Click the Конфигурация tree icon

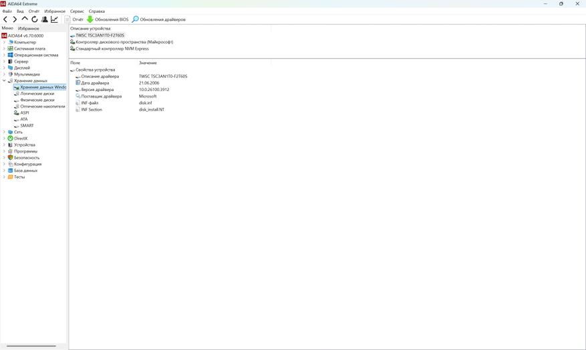click(x=11, y=164)
